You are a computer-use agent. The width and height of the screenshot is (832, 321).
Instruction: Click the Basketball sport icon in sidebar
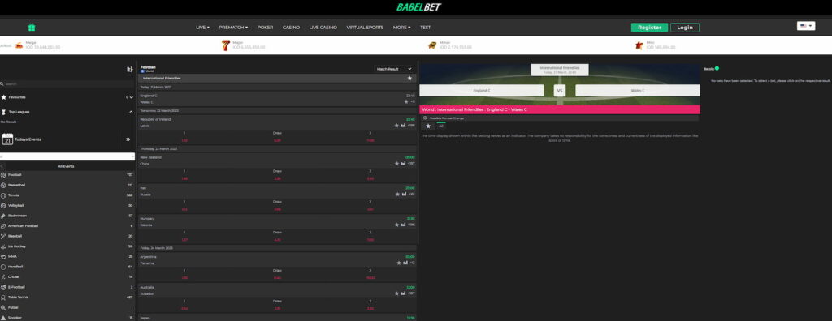3,185
